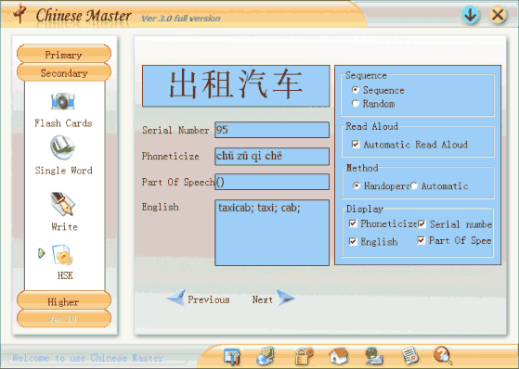
Task: Select the Sequence radio button
Action: click(x=356, y=90)
